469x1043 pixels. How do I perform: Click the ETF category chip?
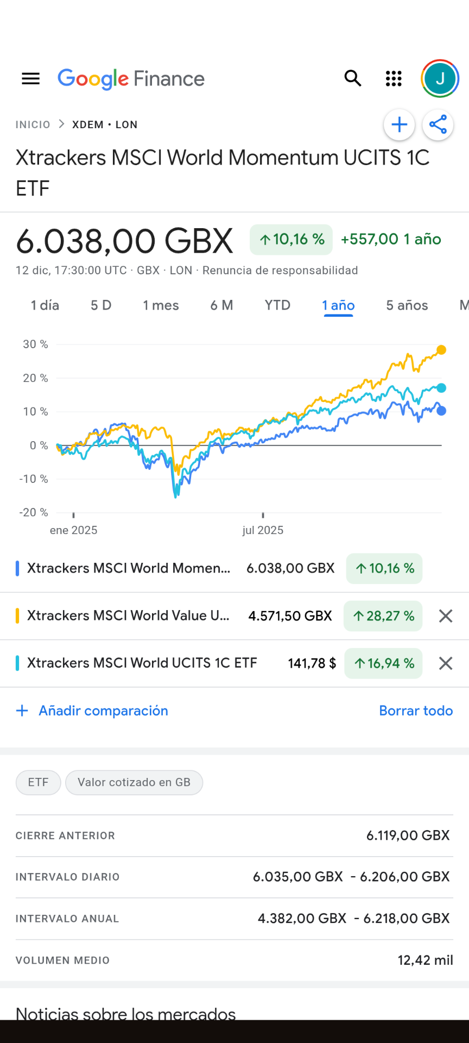pyautogui.click(x=38, y=782)
